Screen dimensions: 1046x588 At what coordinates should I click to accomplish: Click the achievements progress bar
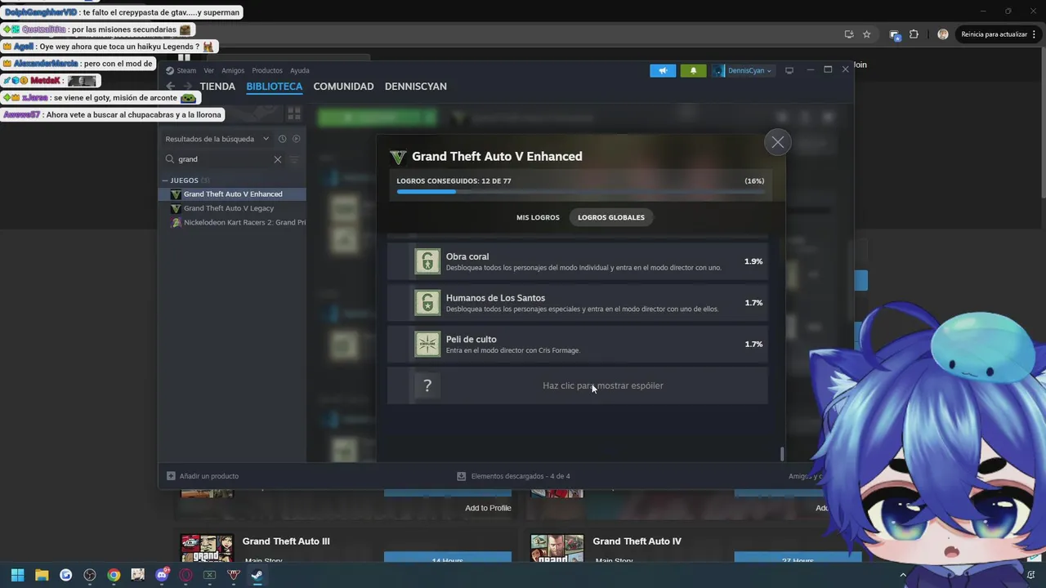pos(580,192)
